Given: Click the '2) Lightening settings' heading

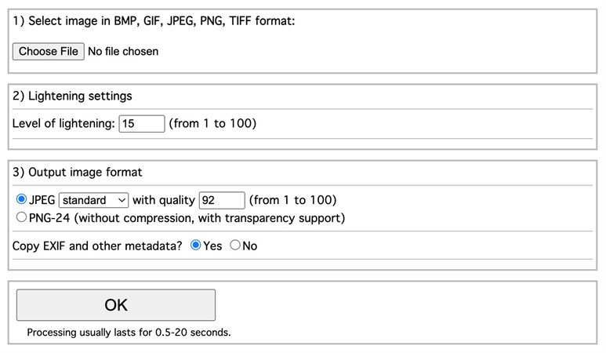Looking at the screenshot, I should tap(72, 96).
